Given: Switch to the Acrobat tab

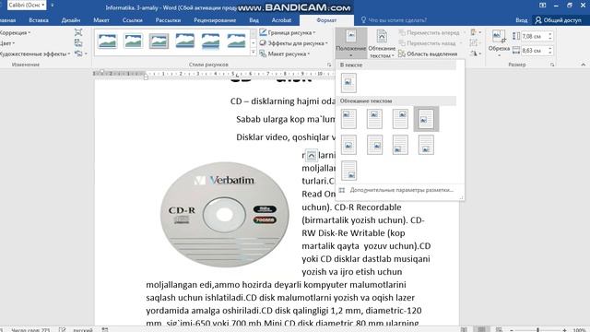Looking at the screenshot, I should coord(281,20).
